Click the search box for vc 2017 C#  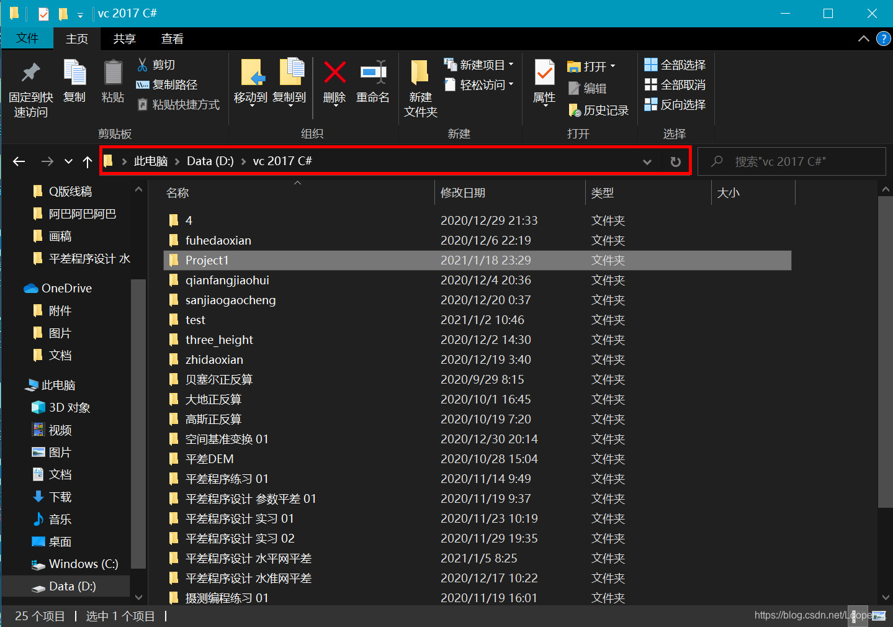(x=792, y=161)
